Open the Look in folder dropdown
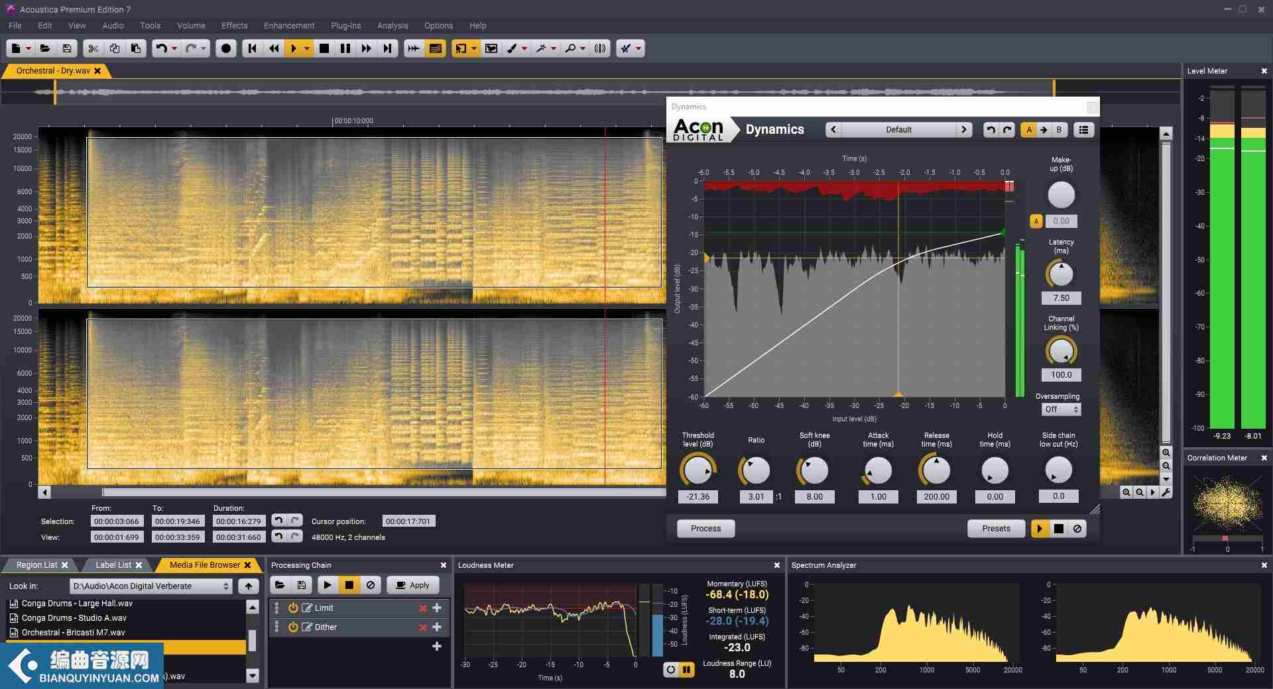This screenshot has height=689, width=1273. [x=151, y=586]
